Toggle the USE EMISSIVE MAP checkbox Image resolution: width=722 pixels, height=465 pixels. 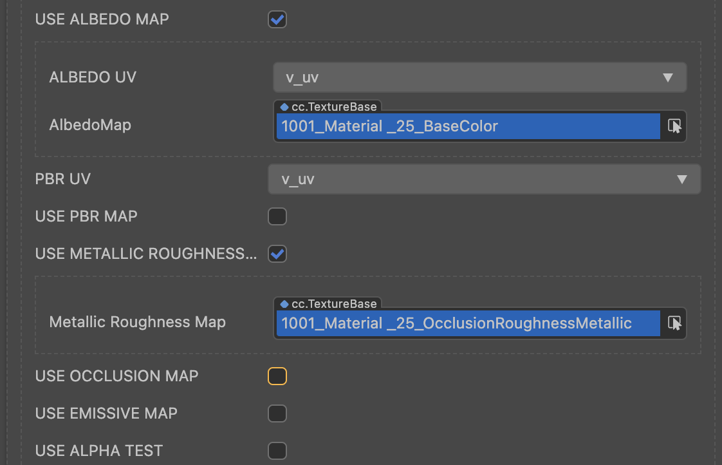[277, 413]
